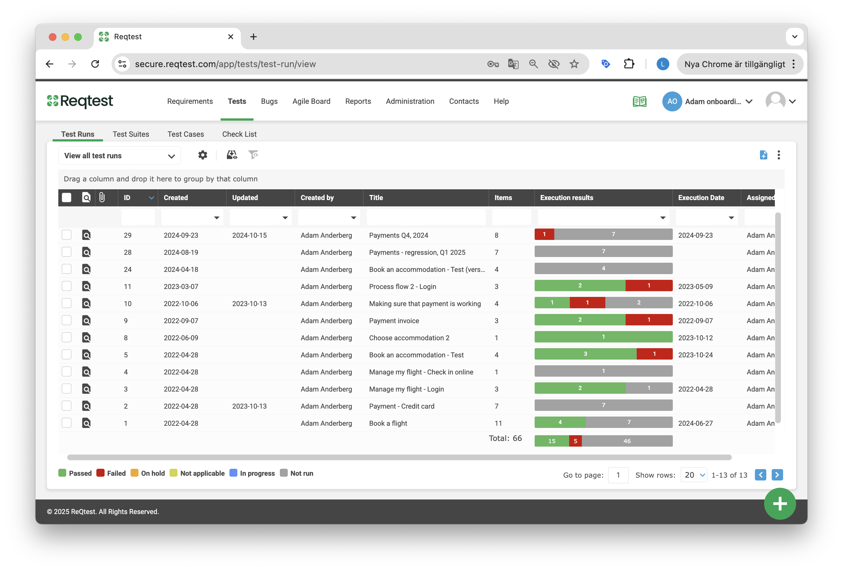
Task: Check the box for test run 29
Action: coord(66,235)
